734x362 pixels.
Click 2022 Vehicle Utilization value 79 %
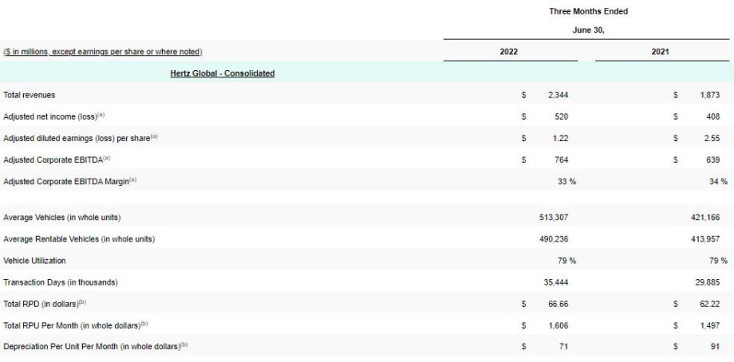coord(567,261)
